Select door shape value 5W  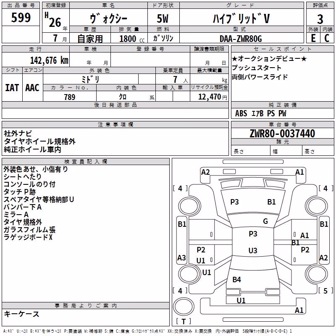click(x=163, y=18)
